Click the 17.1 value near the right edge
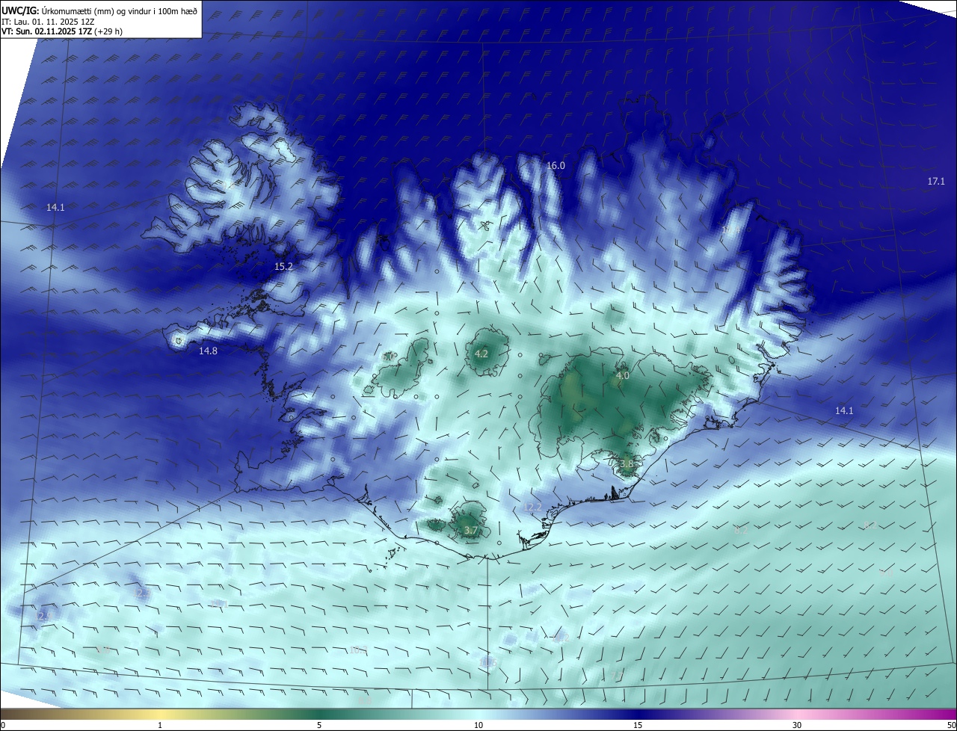 tap(936, 182)
